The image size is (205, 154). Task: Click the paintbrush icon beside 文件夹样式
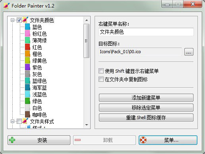pyautogui.click(x=25, y=121)
